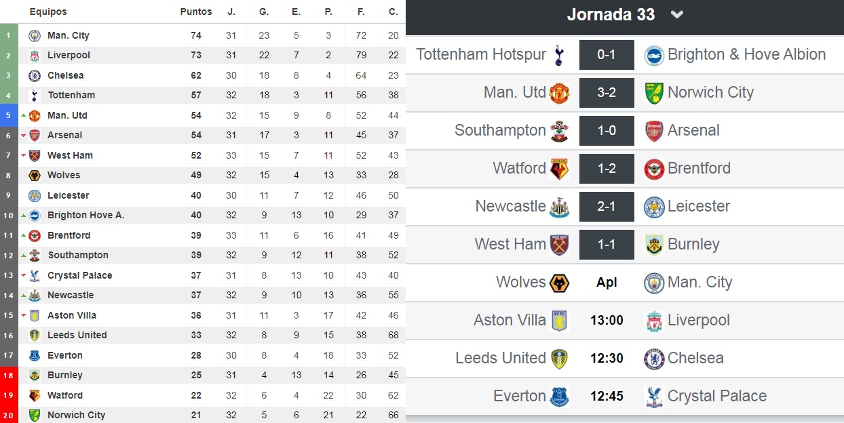The image size is (844, 423).
Task: Click the Crystal Palace crest in fixtures
Action: (x=654, y=397)
